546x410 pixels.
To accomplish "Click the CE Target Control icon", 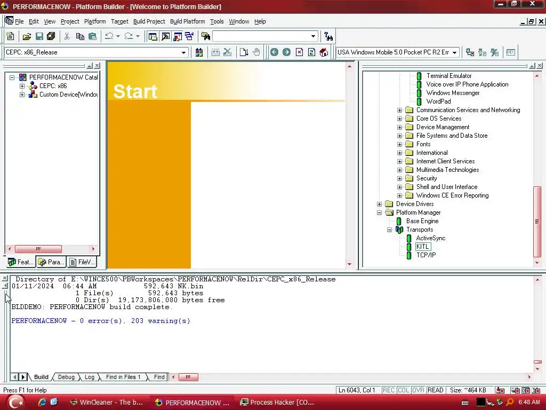I will coord(510,52).
